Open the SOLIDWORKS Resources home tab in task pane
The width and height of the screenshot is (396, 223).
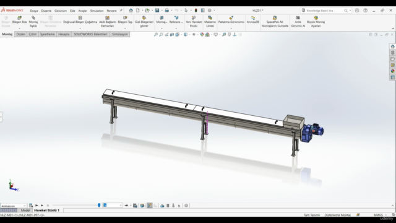[x=392, y=46]
